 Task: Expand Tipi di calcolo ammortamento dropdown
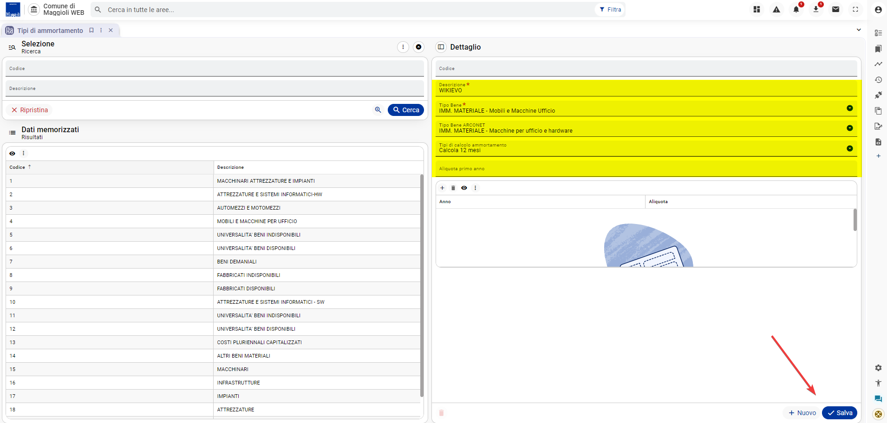tap(849, 148)
